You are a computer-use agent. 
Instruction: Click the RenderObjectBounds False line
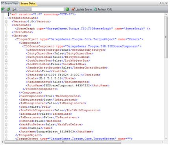(x=67, y=68)
